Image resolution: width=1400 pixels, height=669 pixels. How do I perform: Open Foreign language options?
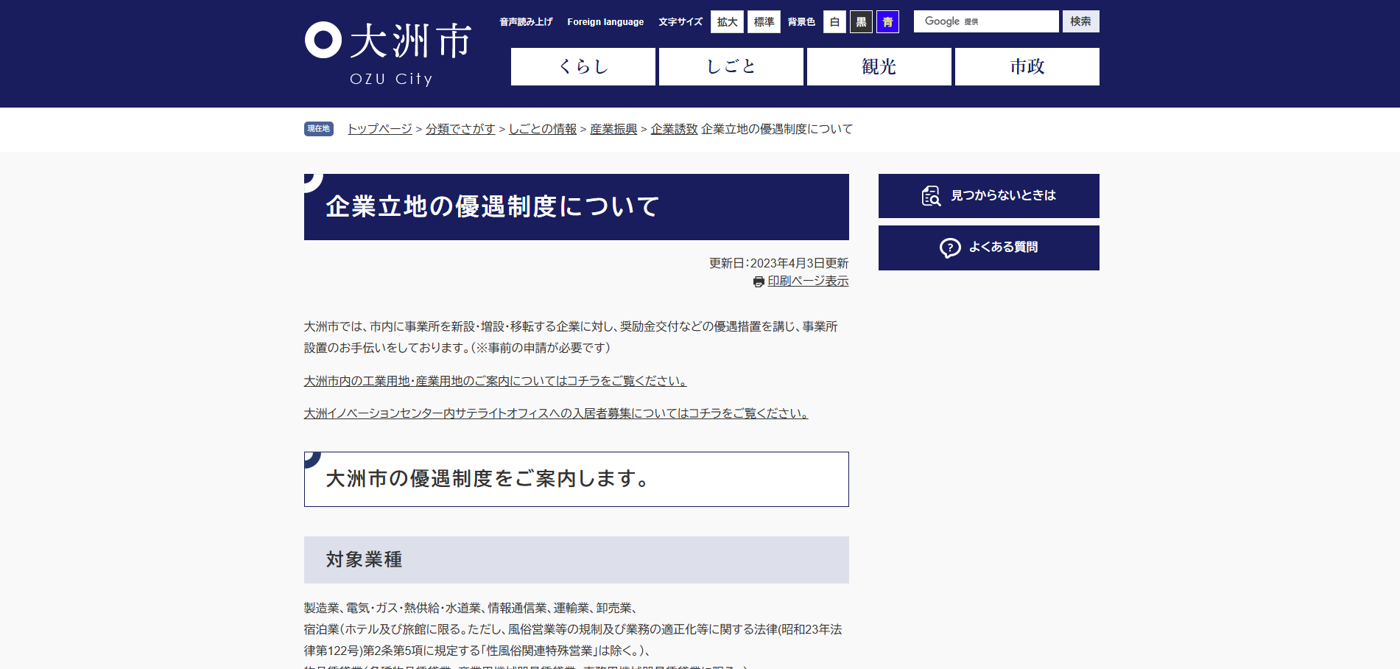pos(605,22)
